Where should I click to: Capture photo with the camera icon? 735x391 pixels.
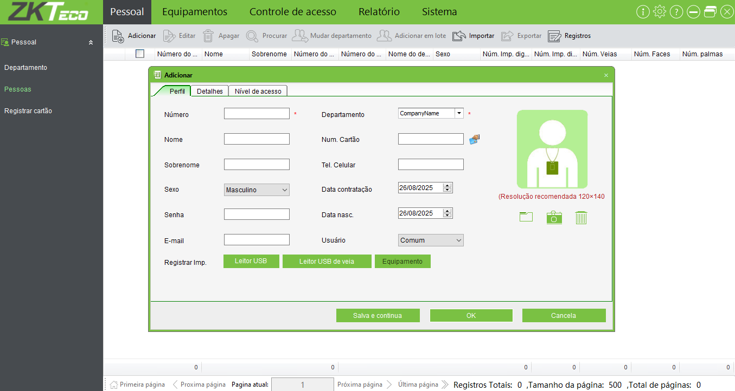click(x=554, y=217)
